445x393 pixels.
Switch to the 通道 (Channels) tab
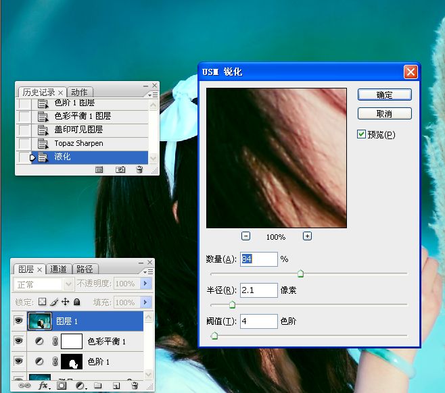pyautogui.click(x=59, y=269)
